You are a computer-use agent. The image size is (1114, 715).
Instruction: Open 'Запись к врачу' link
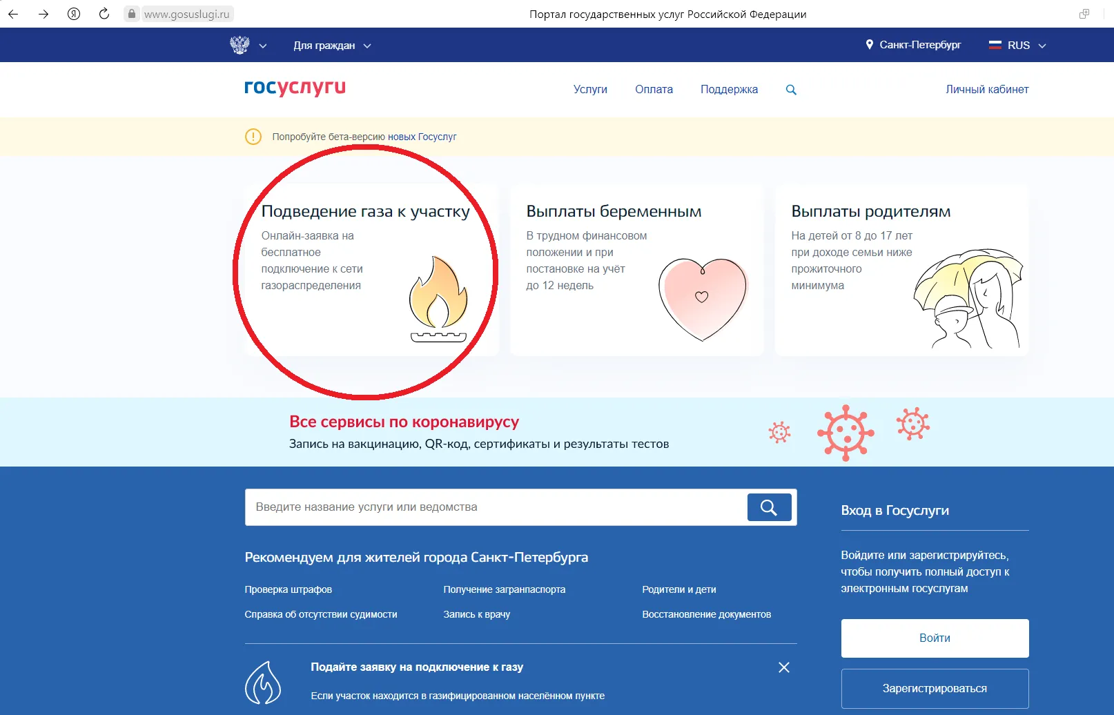pos(476,614)
